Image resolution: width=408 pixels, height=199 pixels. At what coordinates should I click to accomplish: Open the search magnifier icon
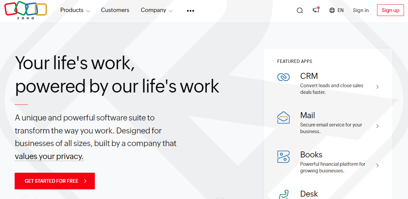coord(300,10)
